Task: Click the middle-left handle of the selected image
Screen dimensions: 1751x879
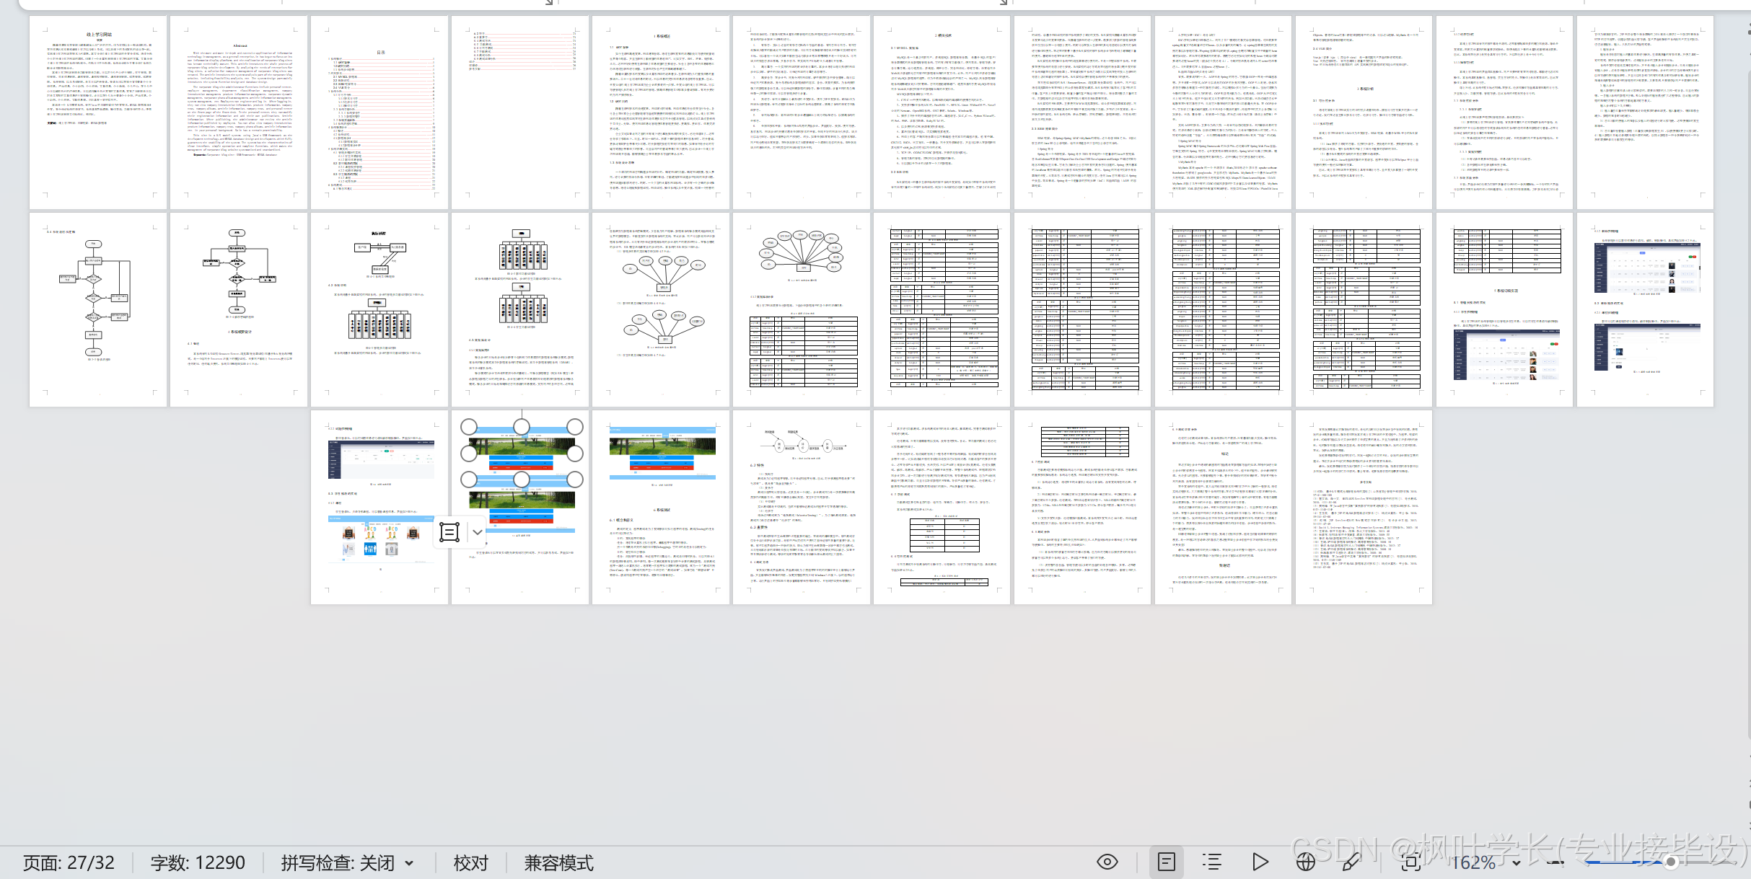Action: (x=469, y=453)
